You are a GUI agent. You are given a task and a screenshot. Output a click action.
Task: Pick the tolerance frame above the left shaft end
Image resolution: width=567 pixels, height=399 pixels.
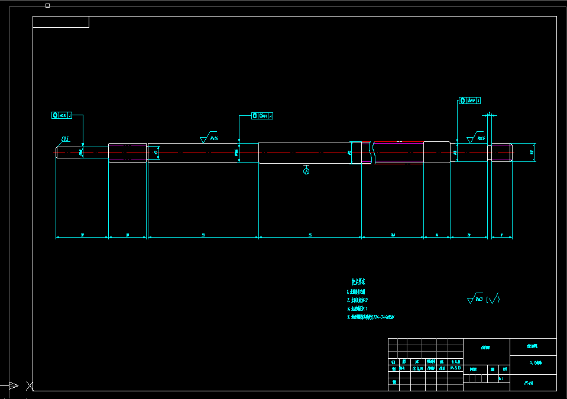(62, 115)
